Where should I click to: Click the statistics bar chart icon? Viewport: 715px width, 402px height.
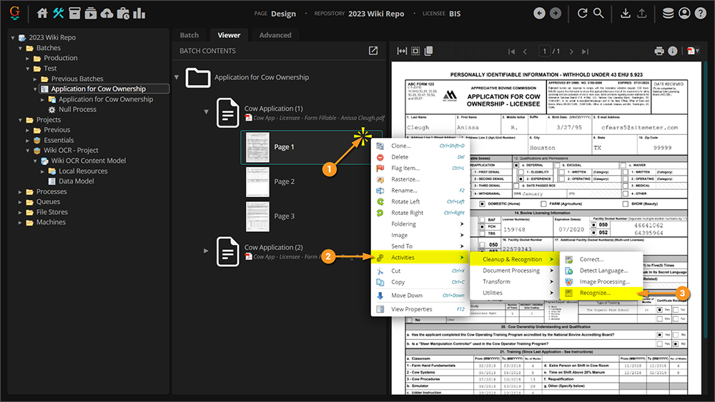(x=139, y=14)
